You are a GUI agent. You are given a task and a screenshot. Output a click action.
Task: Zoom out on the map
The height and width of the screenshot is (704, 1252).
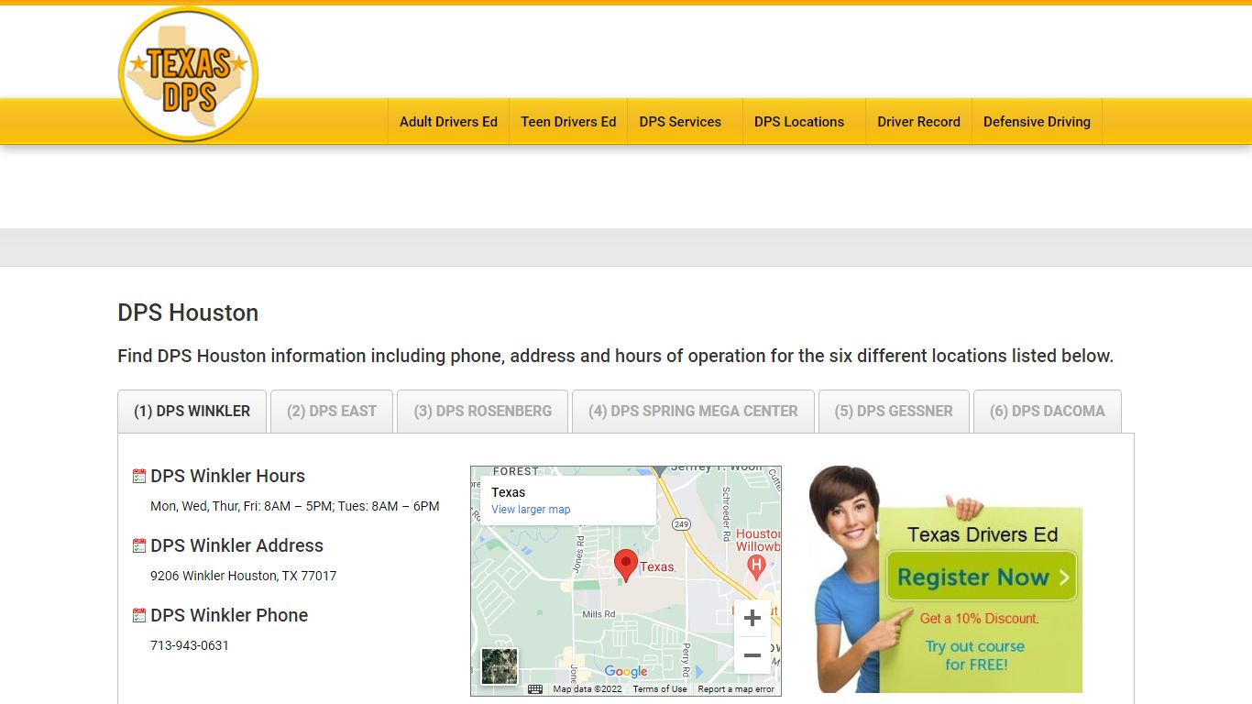click(x=752, y=655)
